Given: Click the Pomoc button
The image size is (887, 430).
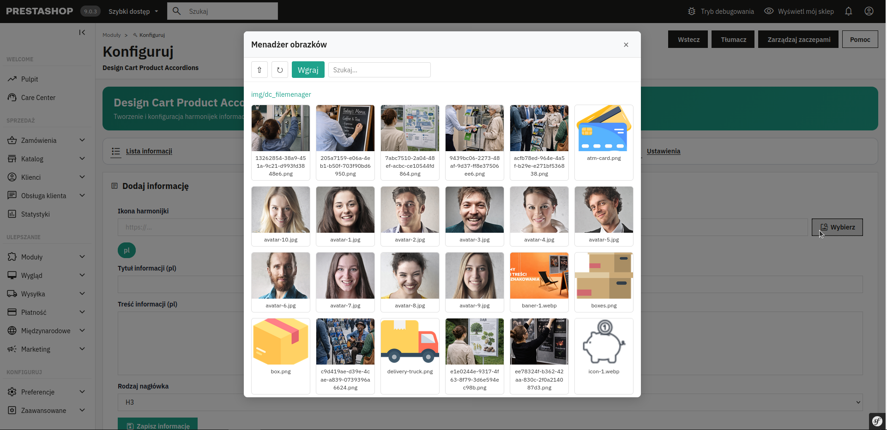Looking at the screenshot, I should [x=860, y=40].
